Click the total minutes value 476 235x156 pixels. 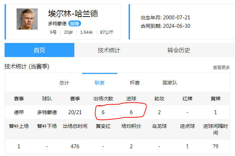(75, 146)
